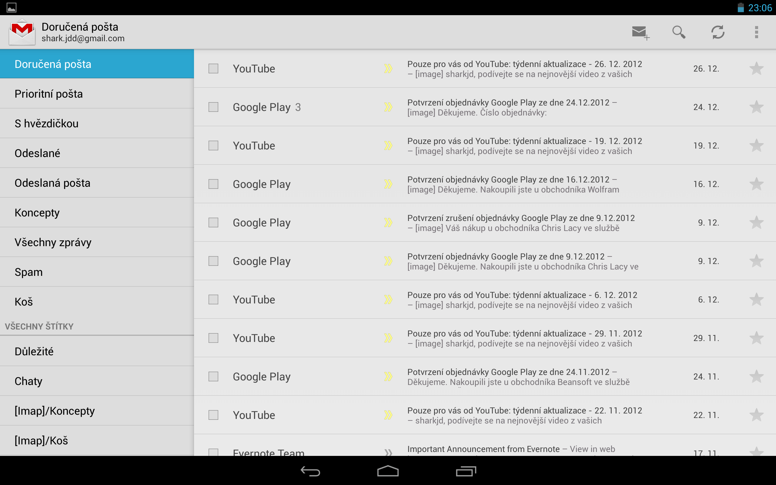This screenshot has width=776, height=485.
Task: Tap the Gmail logo icon
Action: pos(22,32)
